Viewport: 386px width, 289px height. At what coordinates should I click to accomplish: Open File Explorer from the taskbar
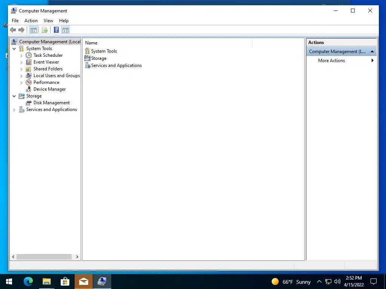tap(46, 281)
